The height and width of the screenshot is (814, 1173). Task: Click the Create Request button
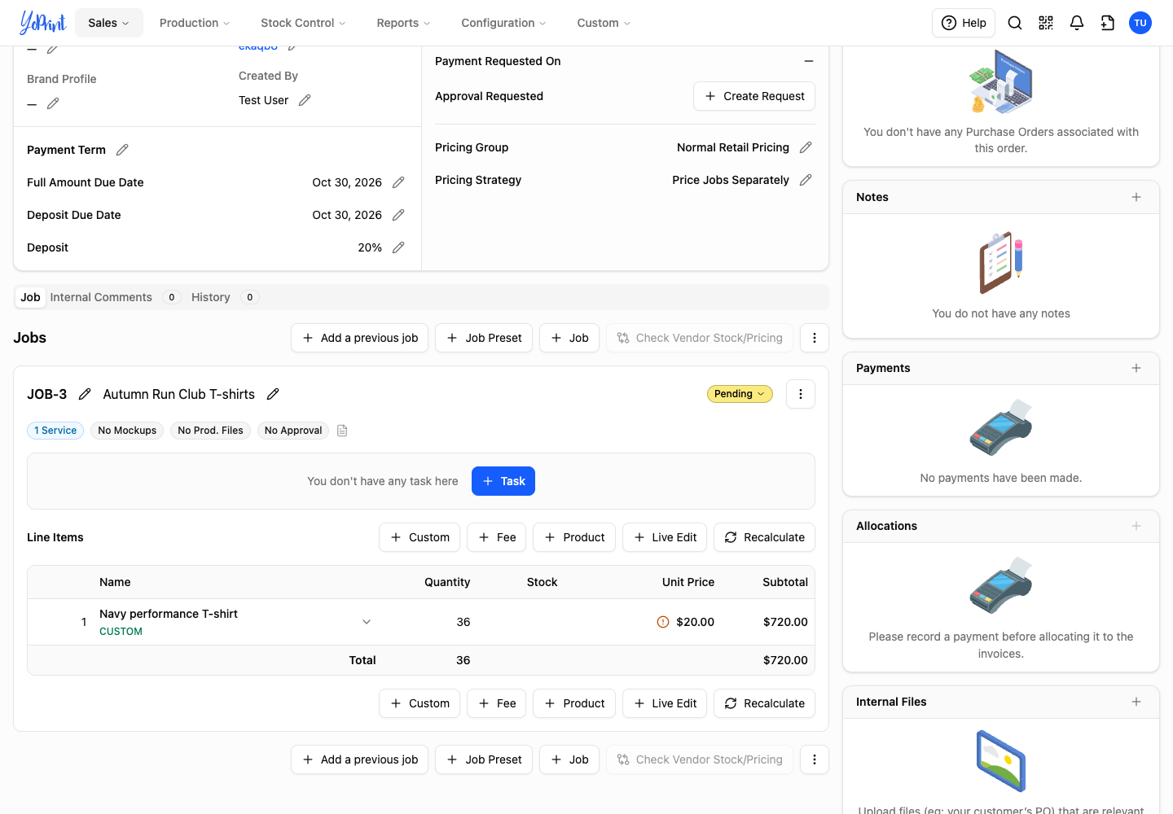click(x=754, y=96)
